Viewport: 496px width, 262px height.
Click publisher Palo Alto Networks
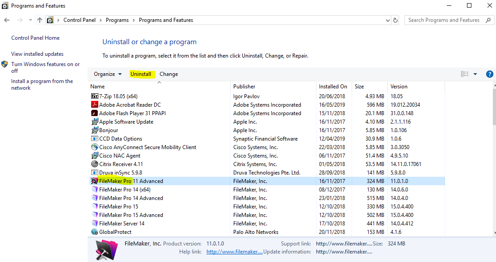click(x=256, y=232)
